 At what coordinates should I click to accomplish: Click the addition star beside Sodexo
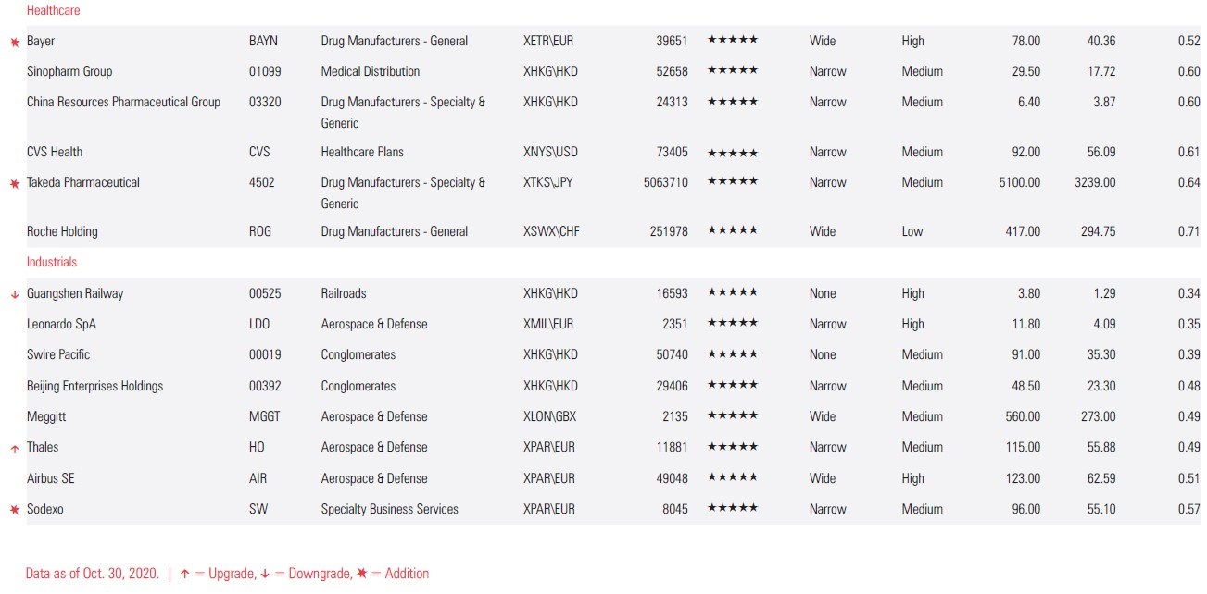(14, 511)
